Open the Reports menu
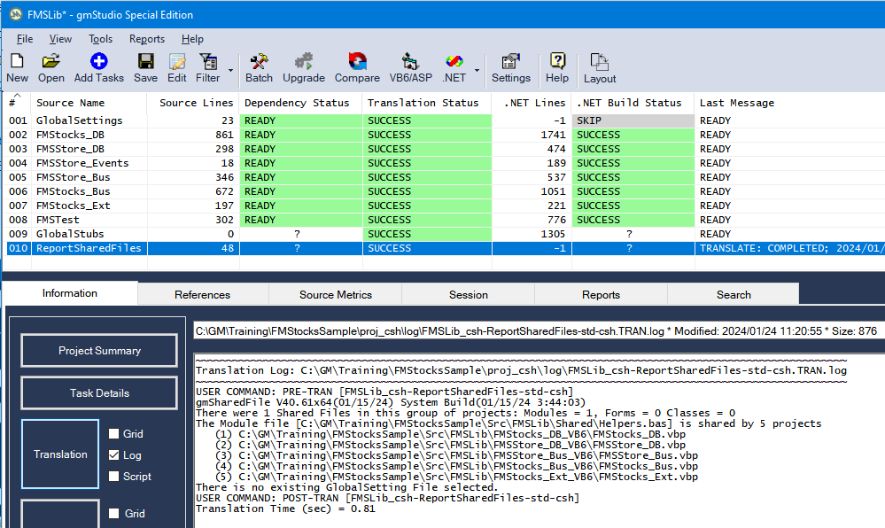885x528 pixels. click(x=147, y=39)
